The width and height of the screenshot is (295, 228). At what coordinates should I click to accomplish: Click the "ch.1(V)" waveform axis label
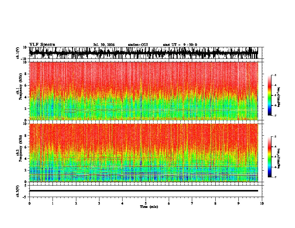tap(18, 53)
